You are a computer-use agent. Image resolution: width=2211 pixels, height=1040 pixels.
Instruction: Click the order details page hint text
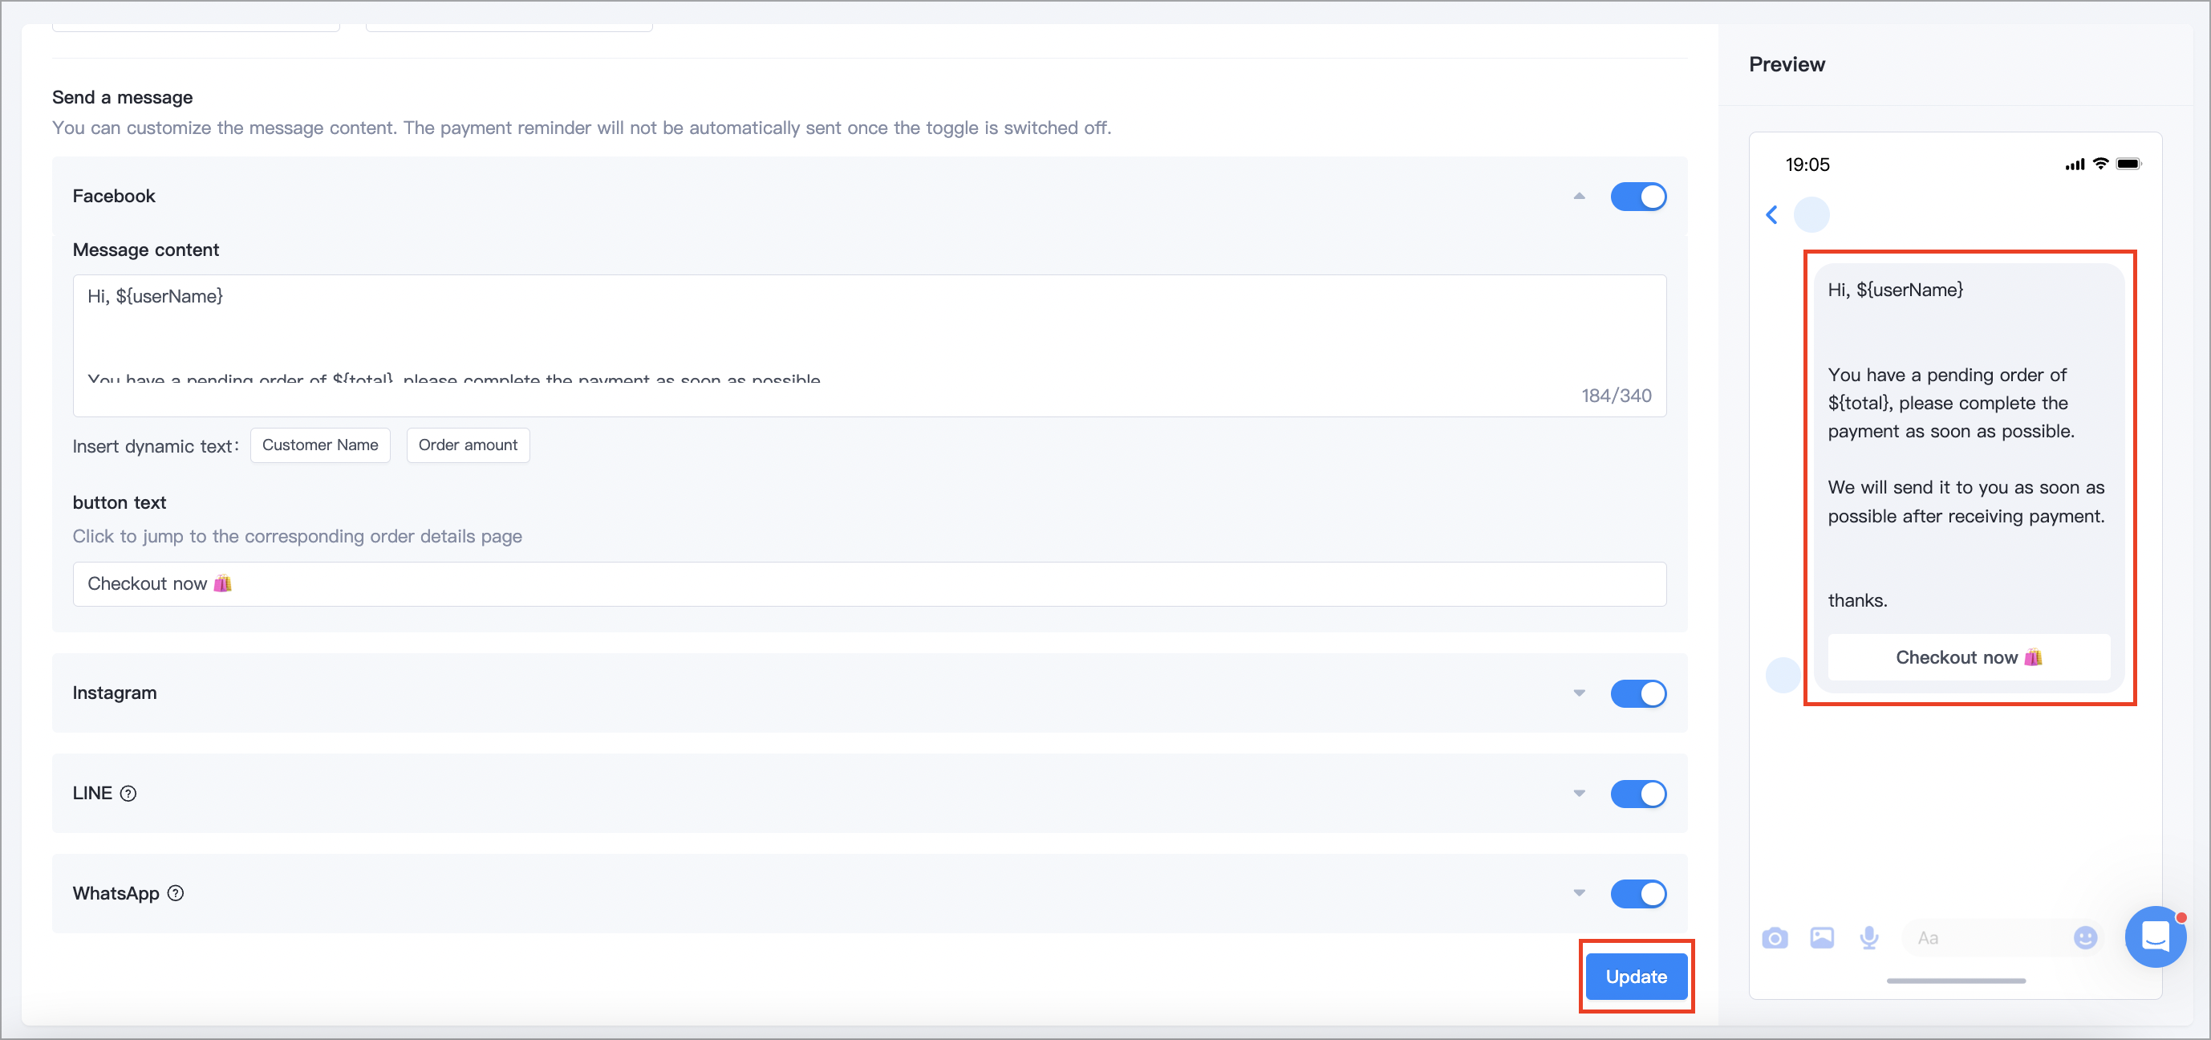click(297, 536)
